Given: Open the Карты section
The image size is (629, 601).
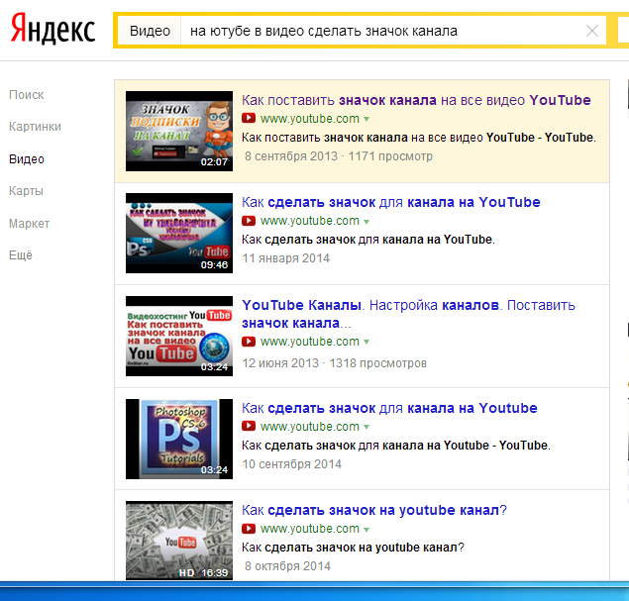Looking at the screenshot, I should click(x=26, y=191).
